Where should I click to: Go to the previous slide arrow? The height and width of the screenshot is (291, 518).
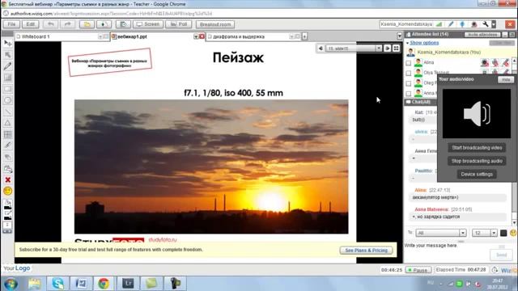pos(321,48)
